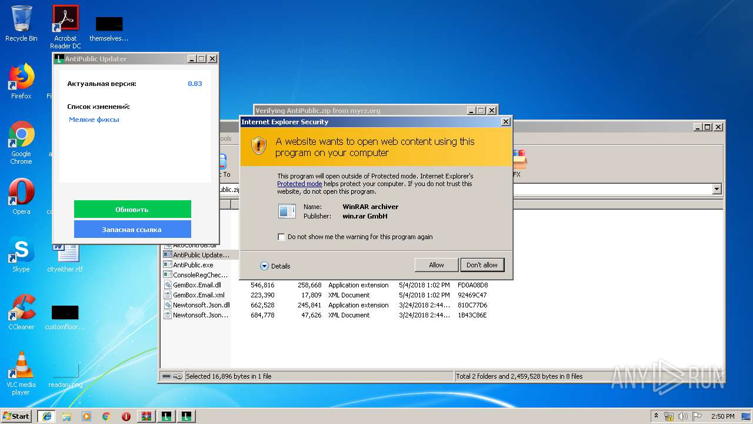Open Windows Media Player taskbar icon
Image resolution: width=753 pixels, height=424 pixels.
click(86, 416)
